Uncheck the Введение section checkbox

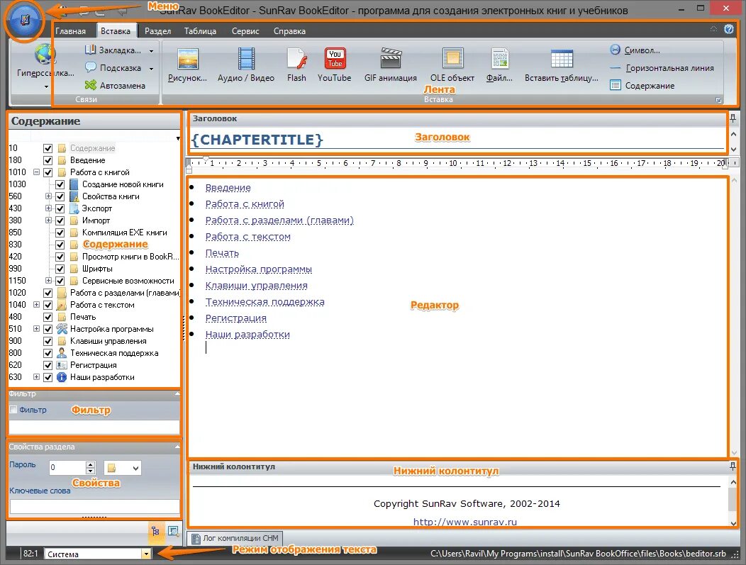(x=48, y=160)
